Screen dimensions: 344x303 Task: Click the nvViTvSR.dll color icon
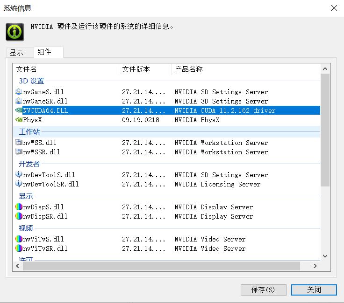(x=19, y=248)
